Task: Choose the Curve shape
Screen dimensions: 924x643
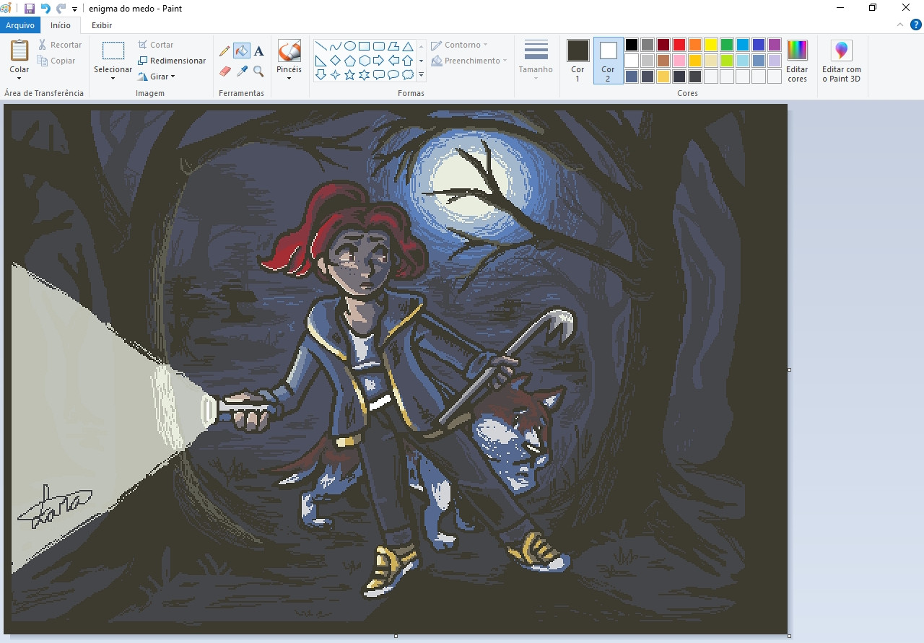Action: coord(336,46)
